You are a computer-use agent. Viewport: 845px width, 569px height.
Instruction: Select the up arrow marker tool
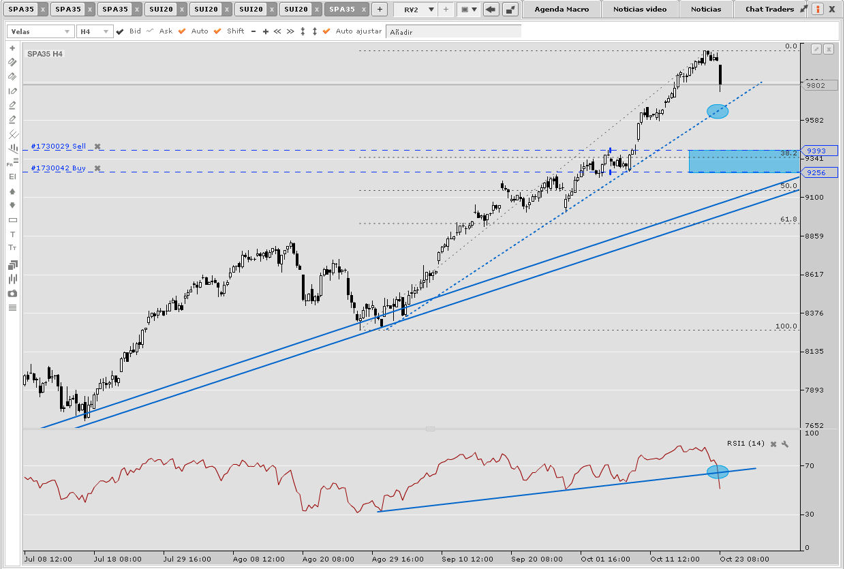pyautogui.click(x=12, y=191)
